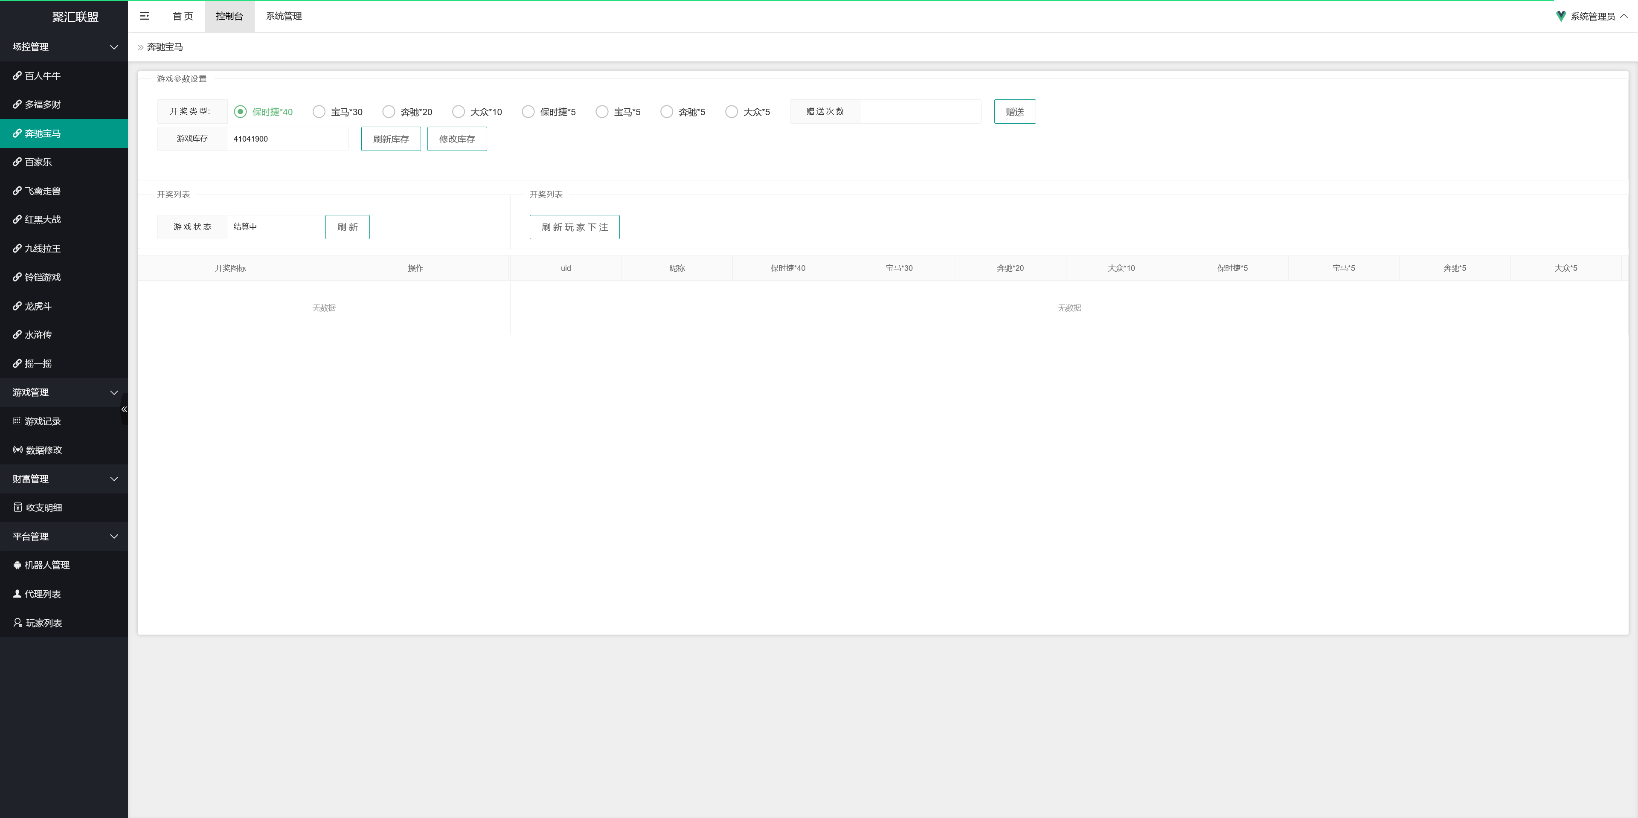
Task: Click the robot icon beside 机器人管理
Action: 17,565
